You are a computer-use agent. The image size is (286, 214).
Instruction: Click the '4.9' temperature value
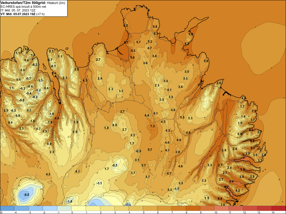click(x=179, y=140)
